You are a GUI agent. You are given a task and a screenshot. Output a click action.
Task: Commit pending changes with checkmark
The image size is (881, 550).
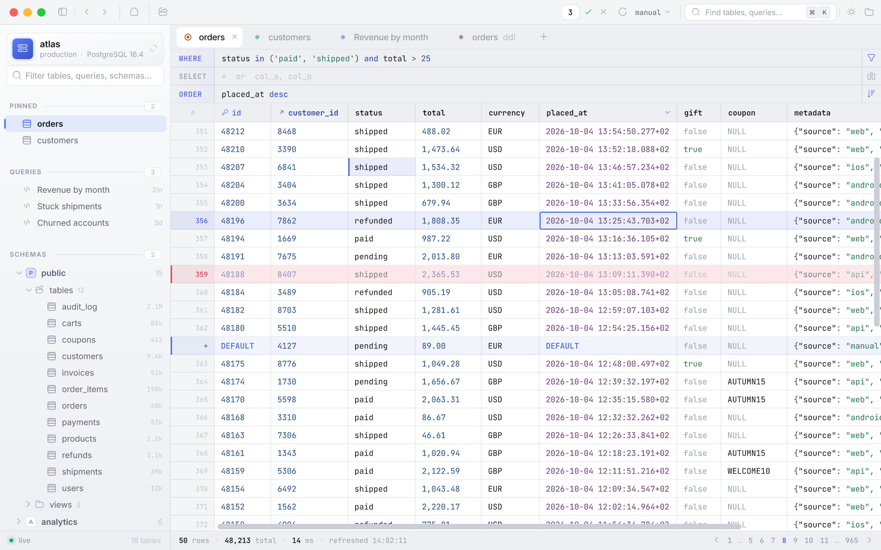tap(588, 12)
